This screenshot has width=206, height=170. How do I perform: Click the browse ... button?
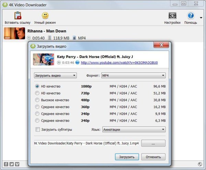(153, 143)
